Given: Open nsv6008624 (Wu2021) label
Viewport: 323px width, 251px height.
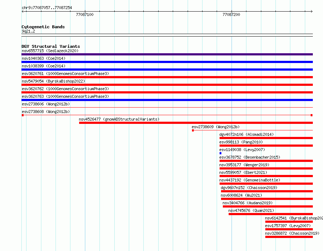Looking at the screenshot, I should coord(241,195).
